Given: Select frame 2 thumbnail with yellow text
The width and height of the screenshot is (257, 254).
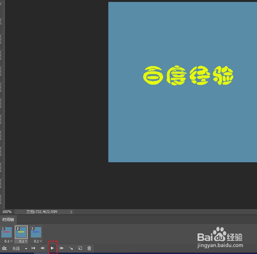Looking at the screenshot, I should pos(21,232).
